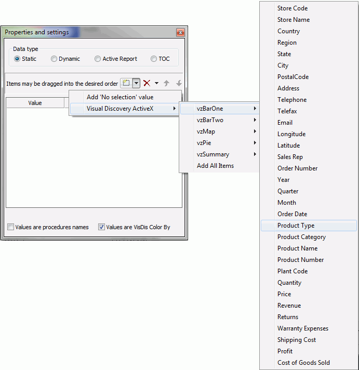Viewport: 359px width, 370px height.
Task: Expand the vzPie submenu
Action: tap(220, 143)
